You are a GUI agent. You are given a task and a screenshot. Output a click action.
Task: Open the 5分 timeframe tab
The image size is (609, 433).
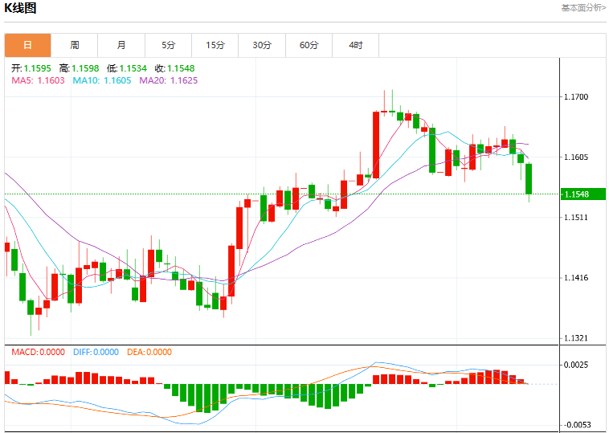pyautogui.click(x=169, y=45)
